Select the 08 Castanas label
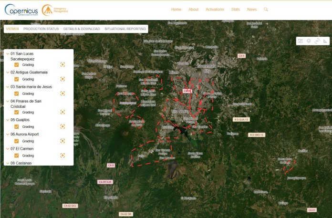Screen dimensions: 332x218 [x=21, y=163]
